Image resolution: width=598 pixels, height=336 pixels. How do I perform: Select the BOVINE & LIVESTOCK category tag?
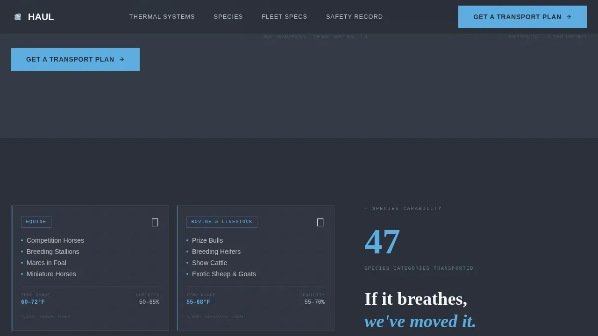coord(222,222)
